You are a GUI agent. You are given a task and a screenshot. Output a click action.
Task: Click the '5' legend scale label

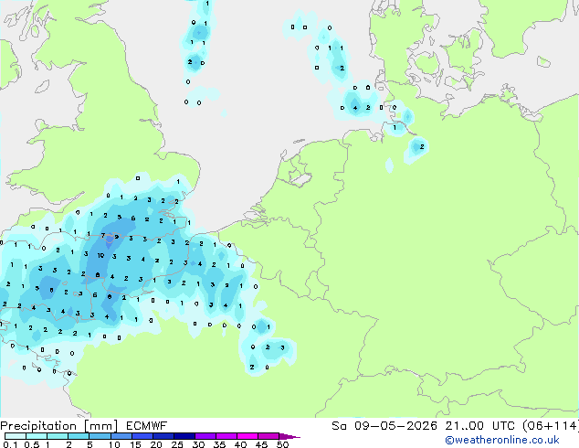tap(89, 444)
